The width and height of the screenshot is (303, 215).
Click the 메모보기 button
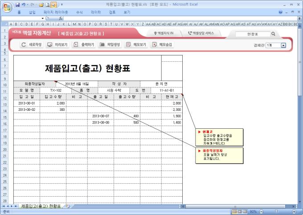[x=136, y=45]
